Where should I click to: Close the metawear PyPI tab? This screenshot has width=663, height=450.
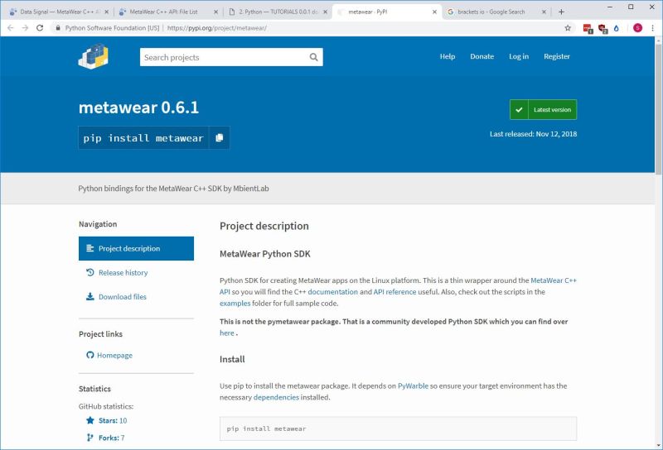point(434,12)
